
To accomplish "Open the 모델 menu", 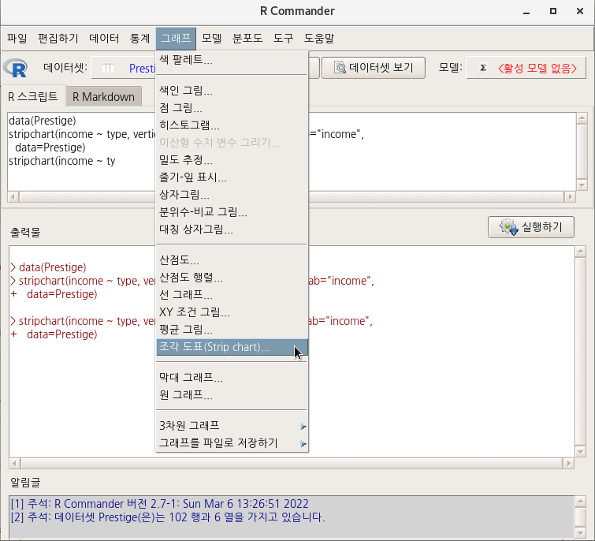I will coord(212,39).
